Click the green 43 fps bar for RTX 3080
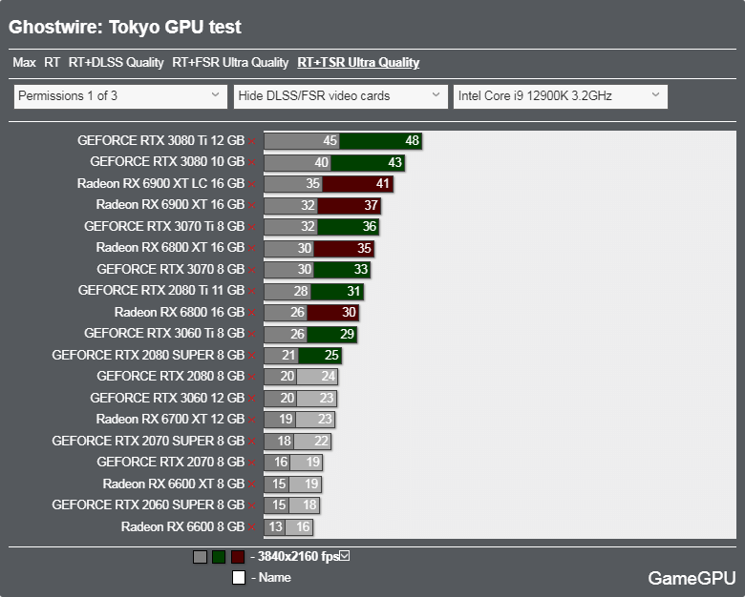 (368, 163)
